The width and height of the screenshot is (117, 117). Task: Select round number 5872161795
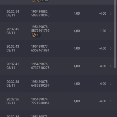point(40,31)
